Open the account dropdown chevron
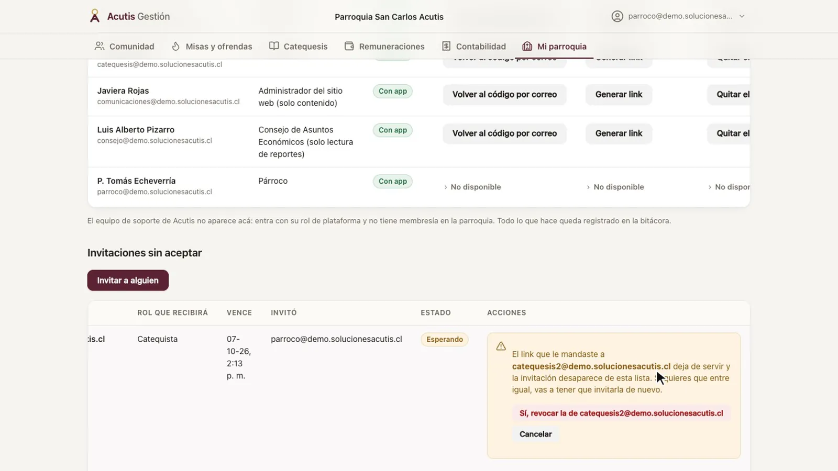 pos(742,16)
